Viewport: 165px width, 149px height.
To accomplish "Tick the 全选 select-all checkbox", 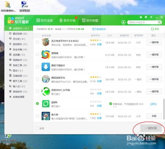I will pos(37,128).
